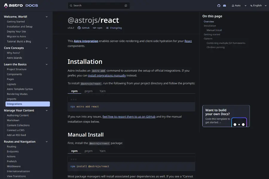Image resolution: width=269 pixels, height=179 pixels.
Task: Open the Astro integration link
Action: pyautogui.click(x=86, y=41)
